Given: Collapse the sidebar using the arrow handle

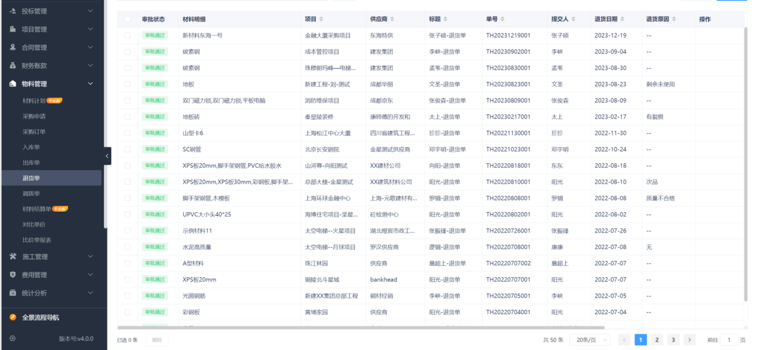Looking at the screenshot, I should [x=106, y=156].
